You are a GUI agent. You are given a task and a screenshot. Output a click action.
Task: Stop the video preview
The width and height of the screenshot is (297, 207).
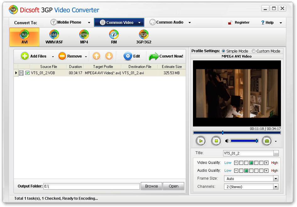pos(216,141)
